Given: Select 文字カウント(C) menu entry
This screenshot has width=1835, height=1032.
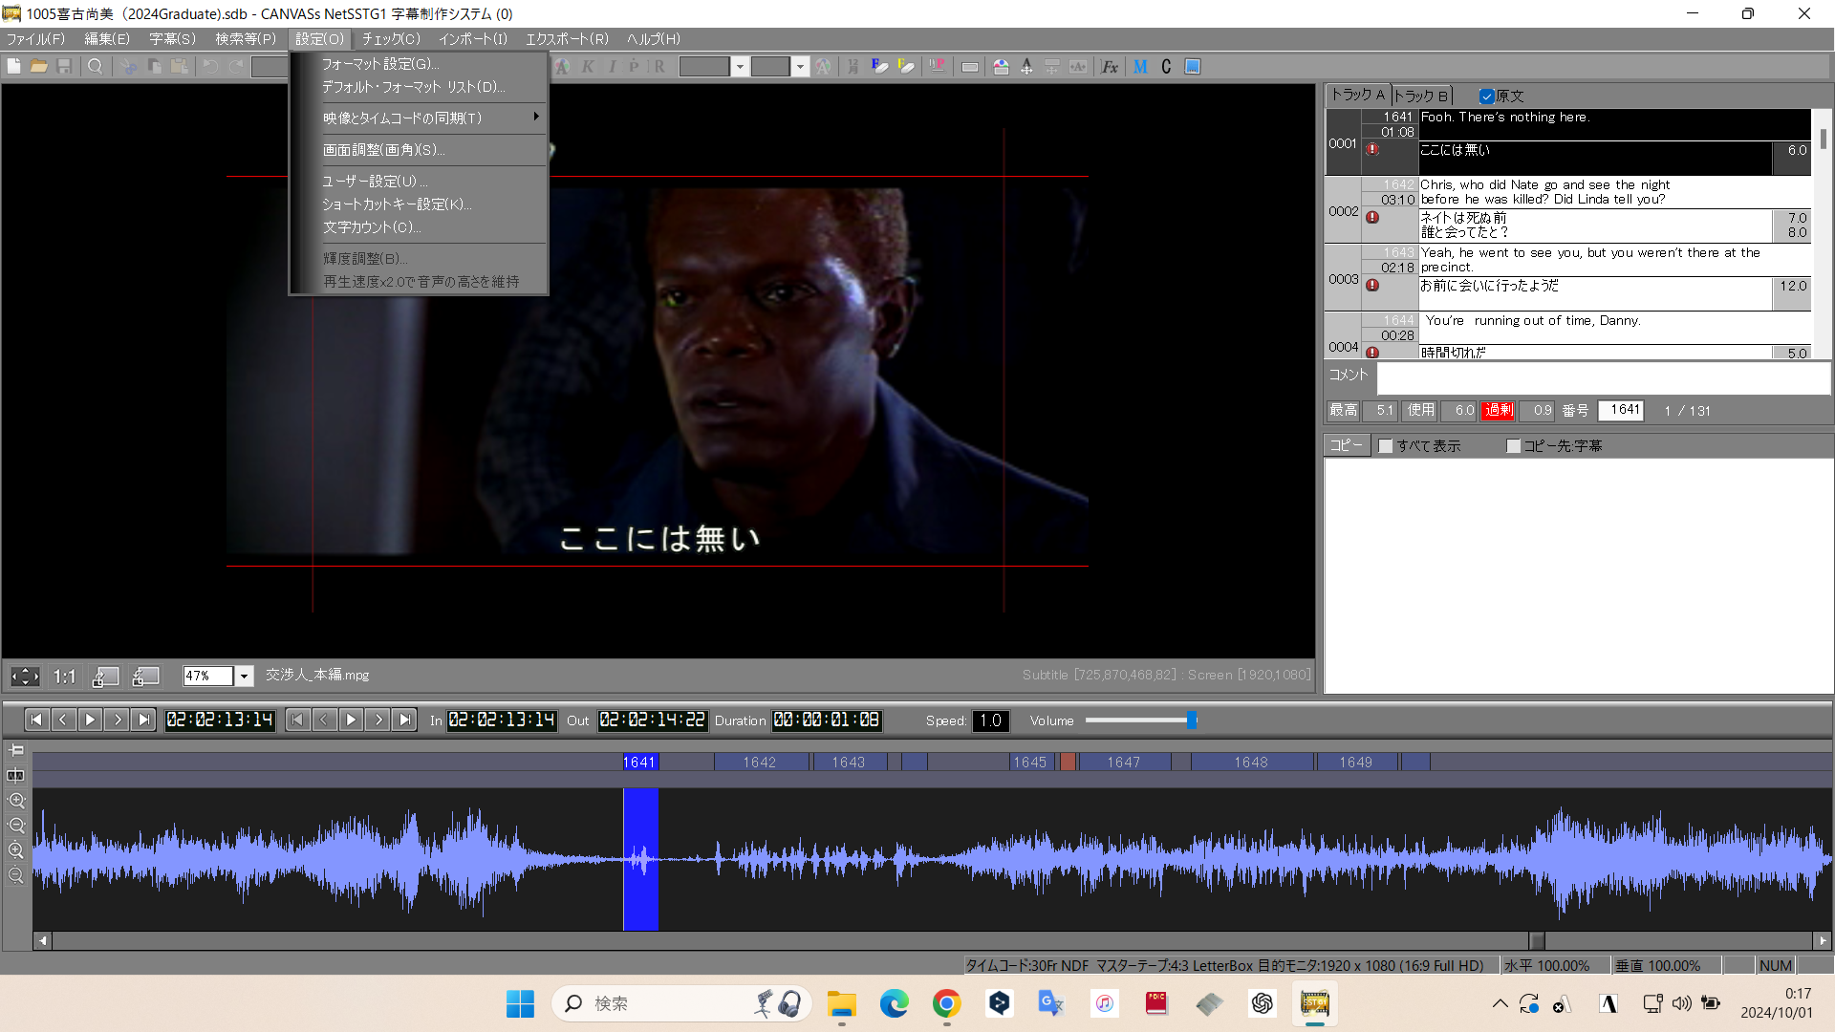Looking at the screenshot, I should coord(419,227).
